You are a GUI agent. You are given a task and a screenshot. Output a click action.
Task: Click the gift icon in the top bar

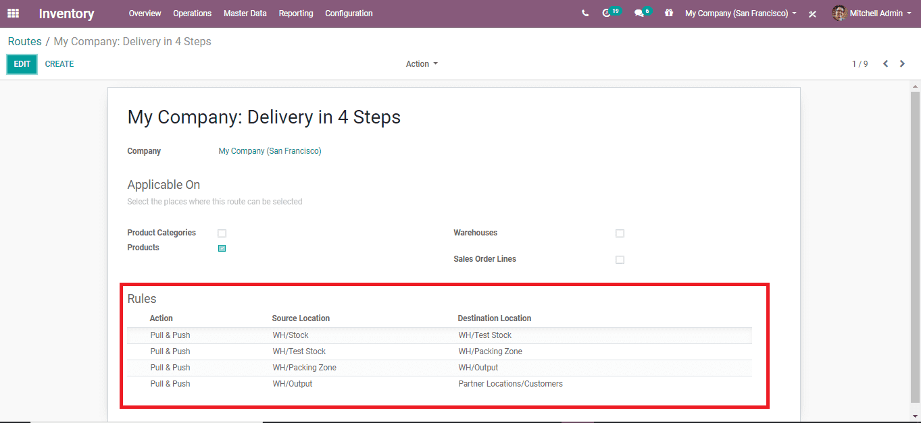point(669,13)
